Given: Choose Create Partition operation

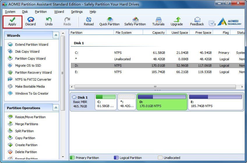Looking at the screenshot, I should [x=23, y=145].
